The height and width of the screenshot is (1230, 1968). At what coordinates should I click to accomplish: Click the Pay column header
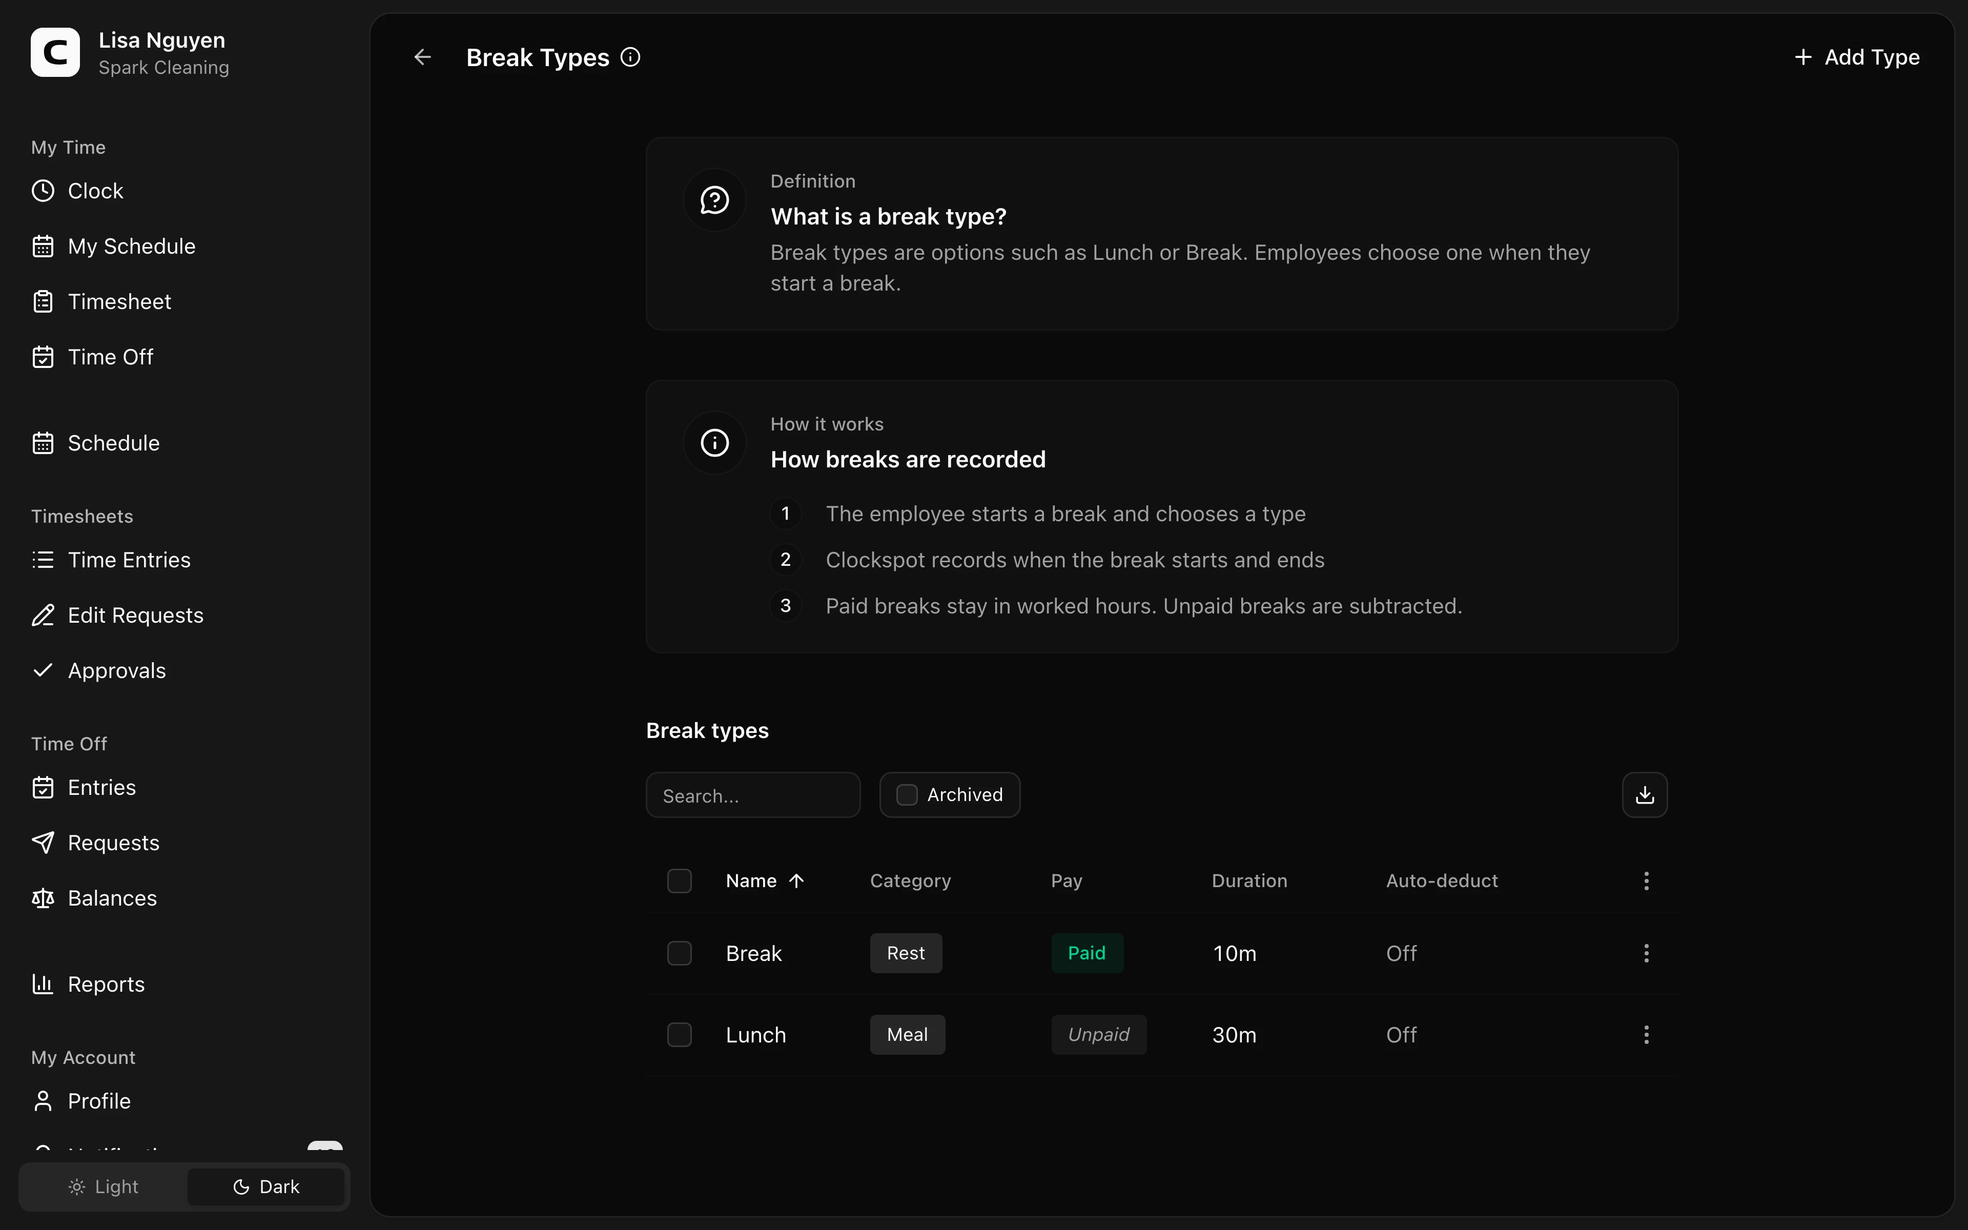coord(1066,881)
